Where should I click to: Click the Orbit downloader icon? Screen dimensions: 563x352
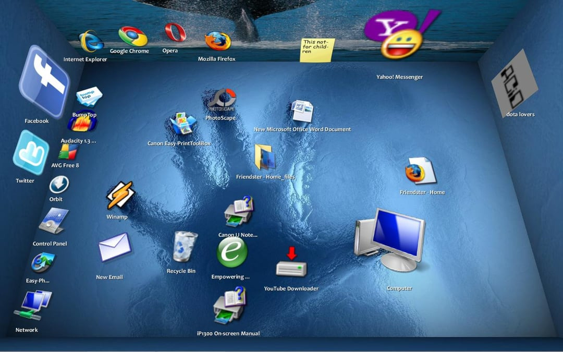(59, 185)
